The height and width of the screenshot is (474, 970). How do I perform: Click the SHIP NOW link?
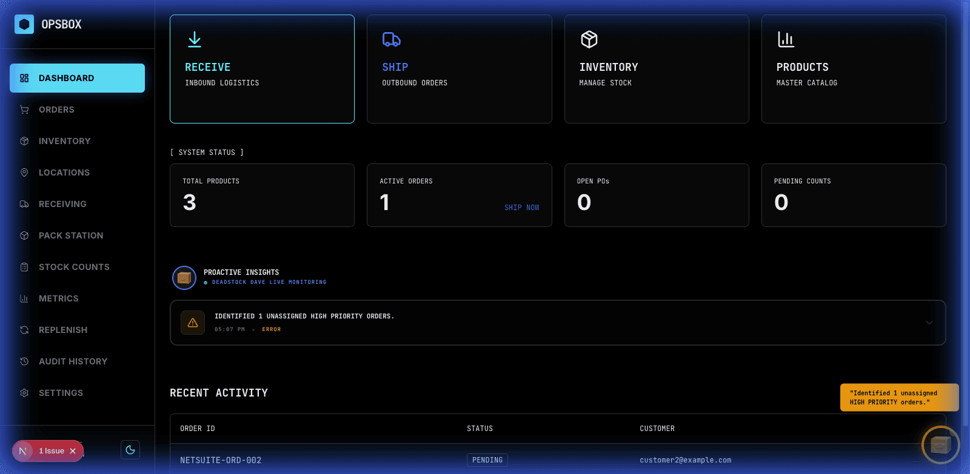[522, 208]
